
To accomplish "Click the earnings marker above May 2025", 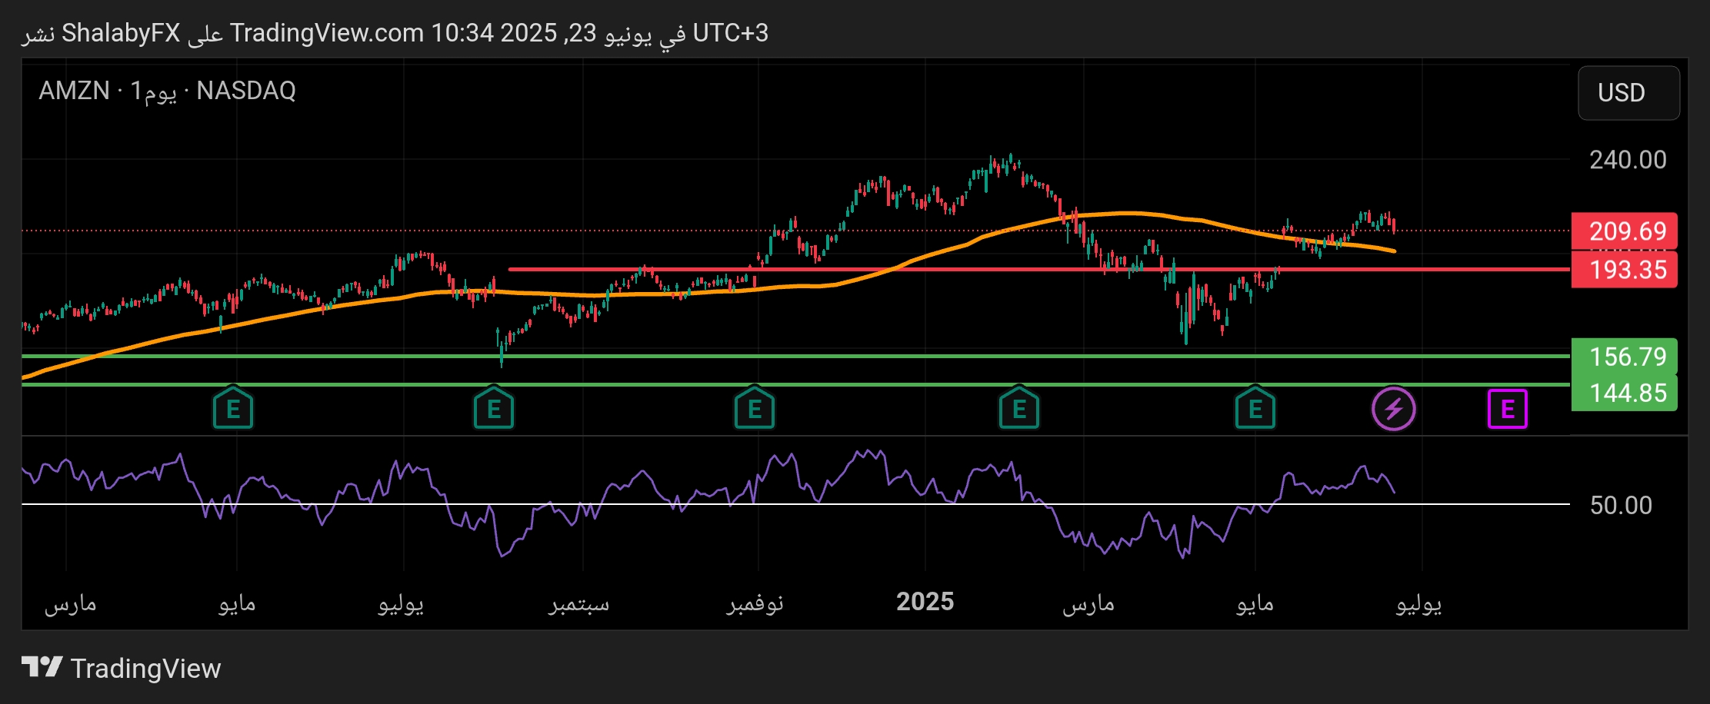I will (1255, 408).
